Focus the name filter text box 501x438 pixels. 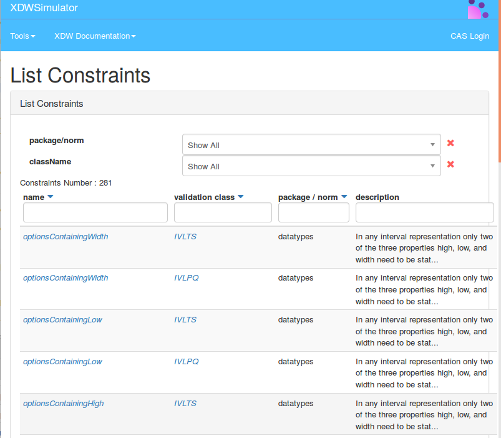(95, 213)
